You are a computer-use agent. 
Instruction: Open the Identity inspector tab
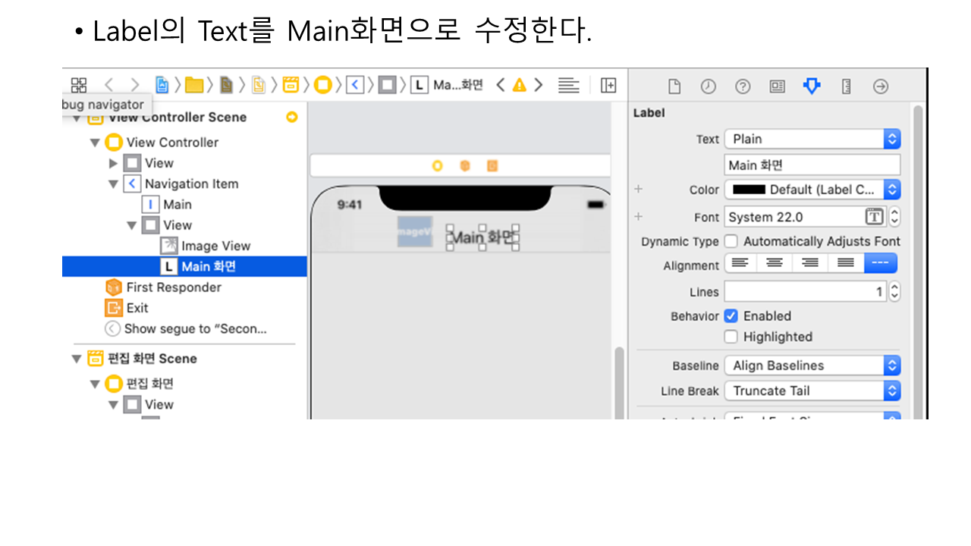pyautogui.click(x=777, y=86)
